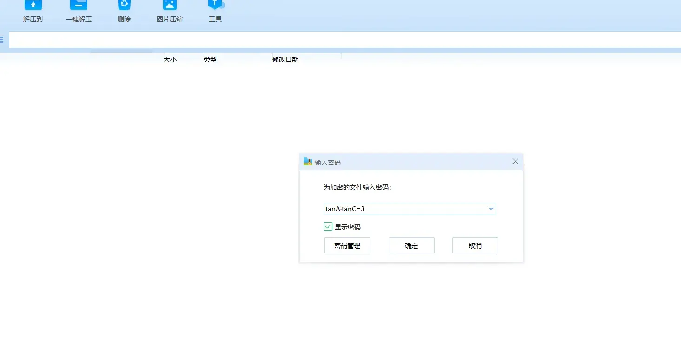Expand the password history dropdown arrow
The width and height of the screenshot is (681, 354).
point(491,209)
